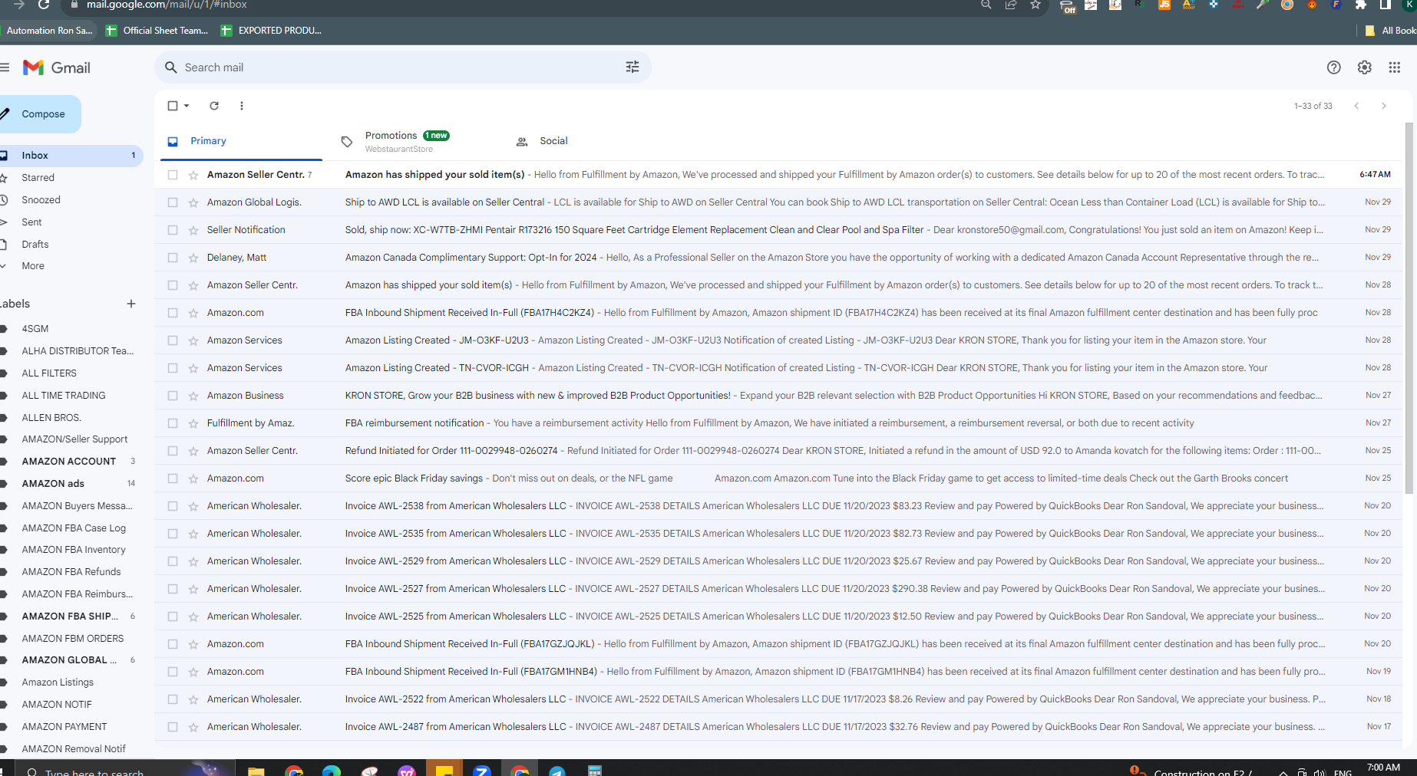This screenshot has height=776, width=1417.
Task: Star the Seller Notification email
Action: point(193,230)
